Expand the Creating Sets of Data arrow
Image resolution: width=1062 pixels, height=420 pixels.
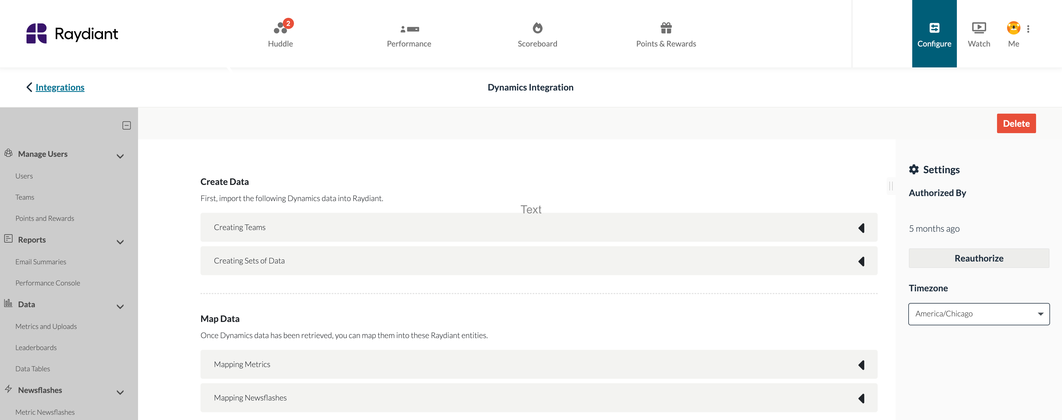(861, 261)
